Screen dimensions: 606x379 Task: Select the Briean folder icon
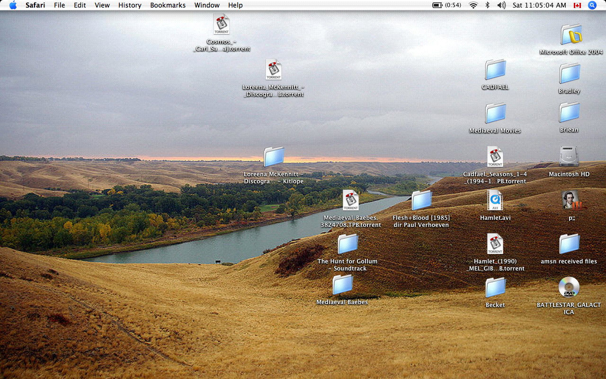click(569, 112)
